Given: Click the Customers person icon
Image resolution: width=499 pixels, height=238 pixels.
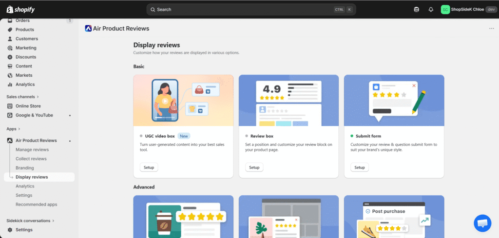Looking at the screenshot, I should point(10,39).
